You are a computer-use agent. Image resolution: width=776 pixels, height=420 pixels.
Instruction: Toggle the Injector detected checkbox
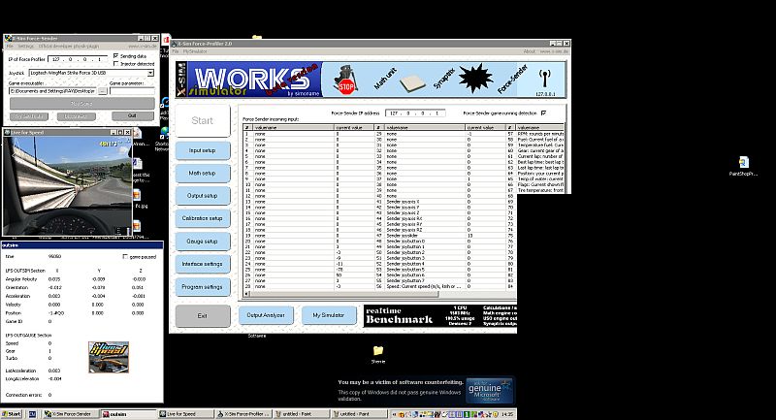(x=115, y=64)
